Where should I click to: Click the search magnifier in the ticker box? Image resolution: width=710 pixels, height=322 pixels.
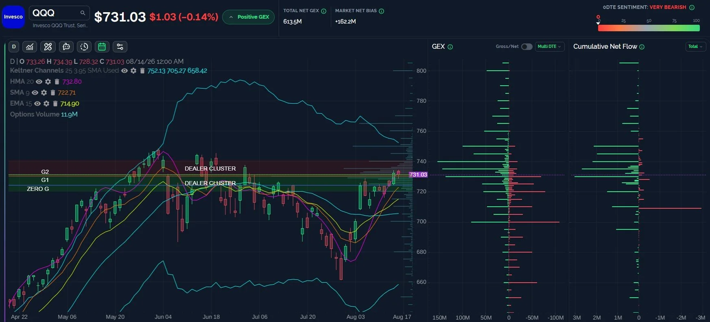tap(83, 13)
